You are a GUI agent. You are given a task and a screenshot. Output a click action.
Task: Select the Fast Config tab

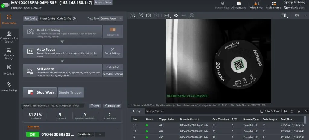point(30,18)
